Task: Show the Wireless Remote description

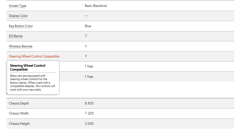Action: tap(21, 46)
